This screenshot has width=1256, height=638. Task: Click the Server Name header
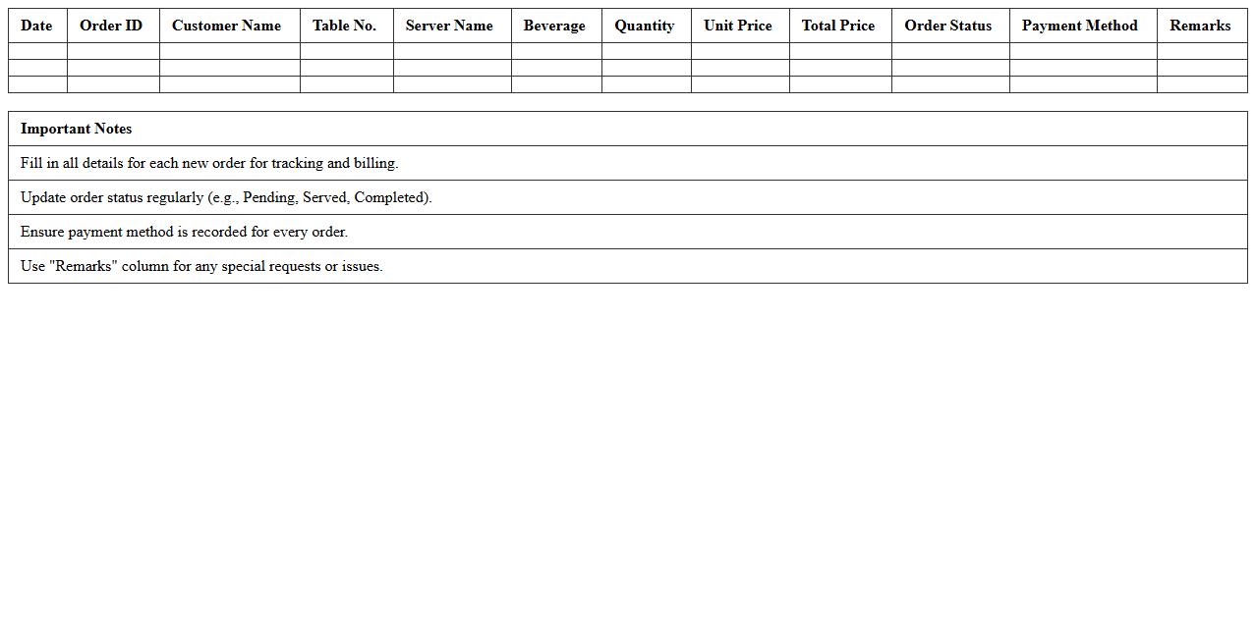pyautogui.click(x=449, y=26)
